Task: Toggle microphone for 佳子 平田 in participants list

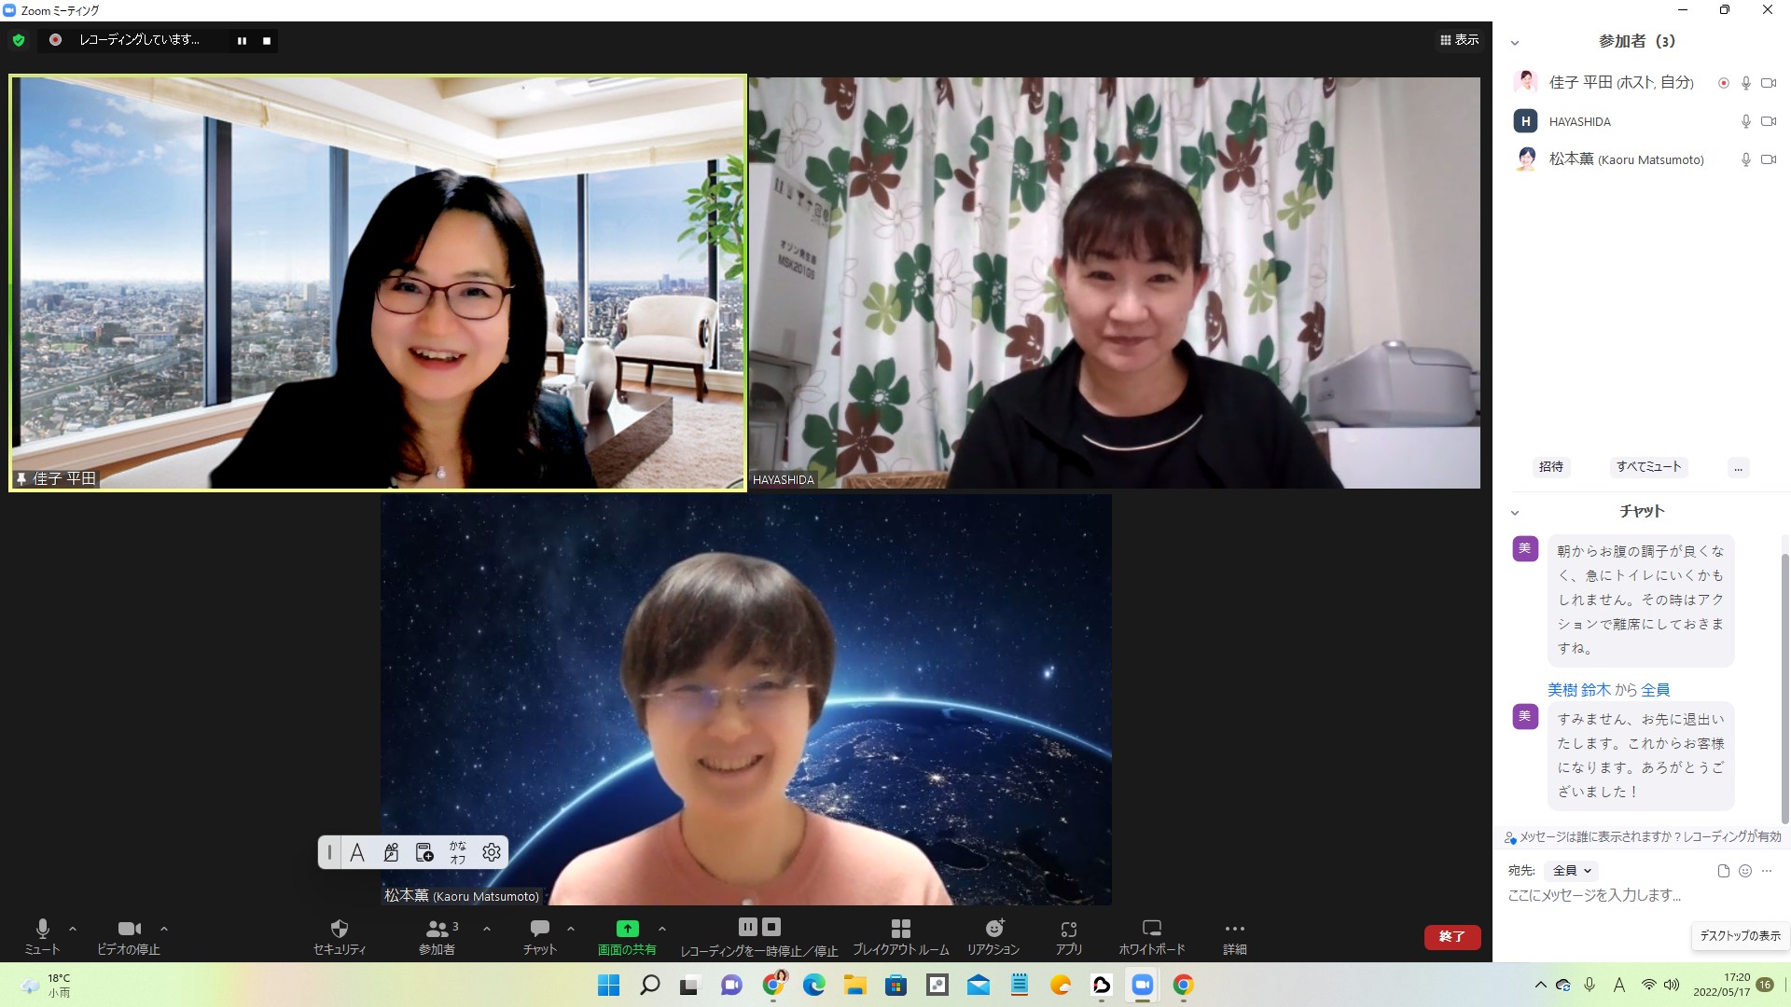Action: pos(1746,83)
